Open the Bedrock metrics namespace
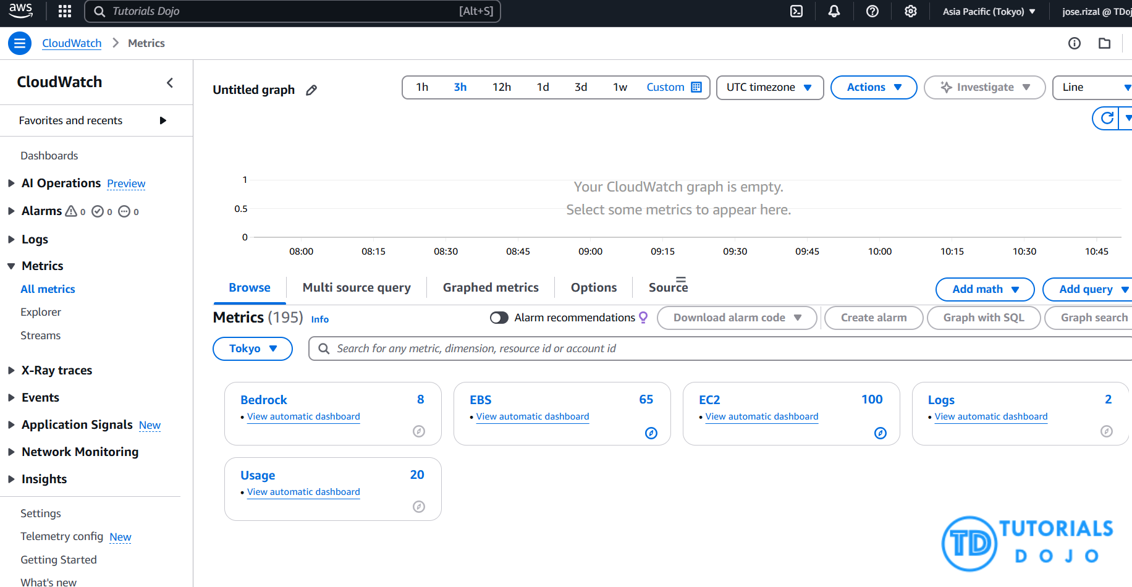This screenshot has height=587, width=1132. point(264,400)
